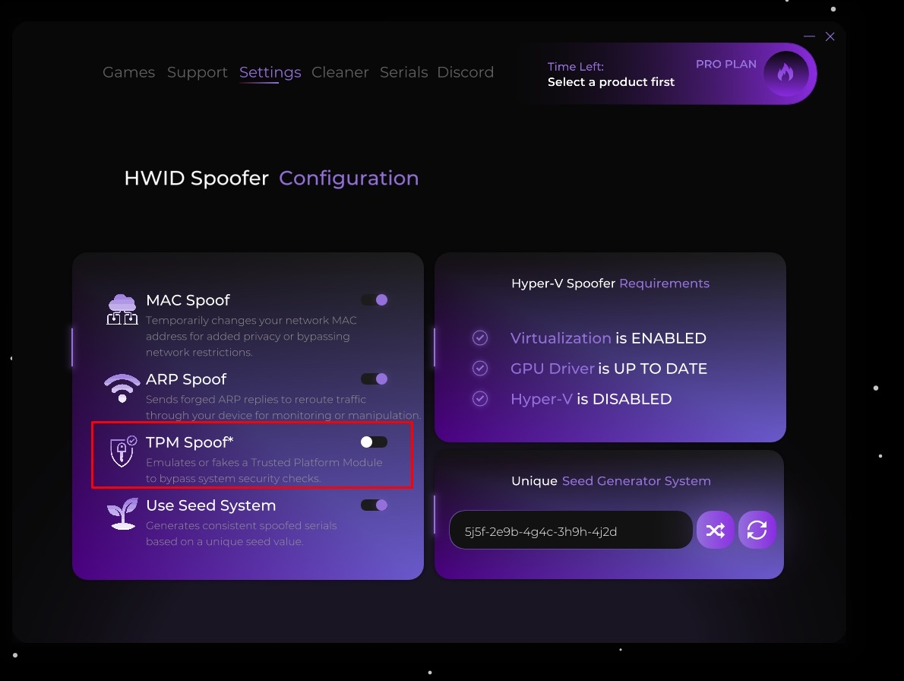Click the seed value input field

(570, 531)
